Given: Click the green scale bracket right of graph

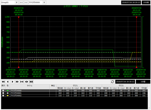Looking at the screenshot, I should [143, 42].
